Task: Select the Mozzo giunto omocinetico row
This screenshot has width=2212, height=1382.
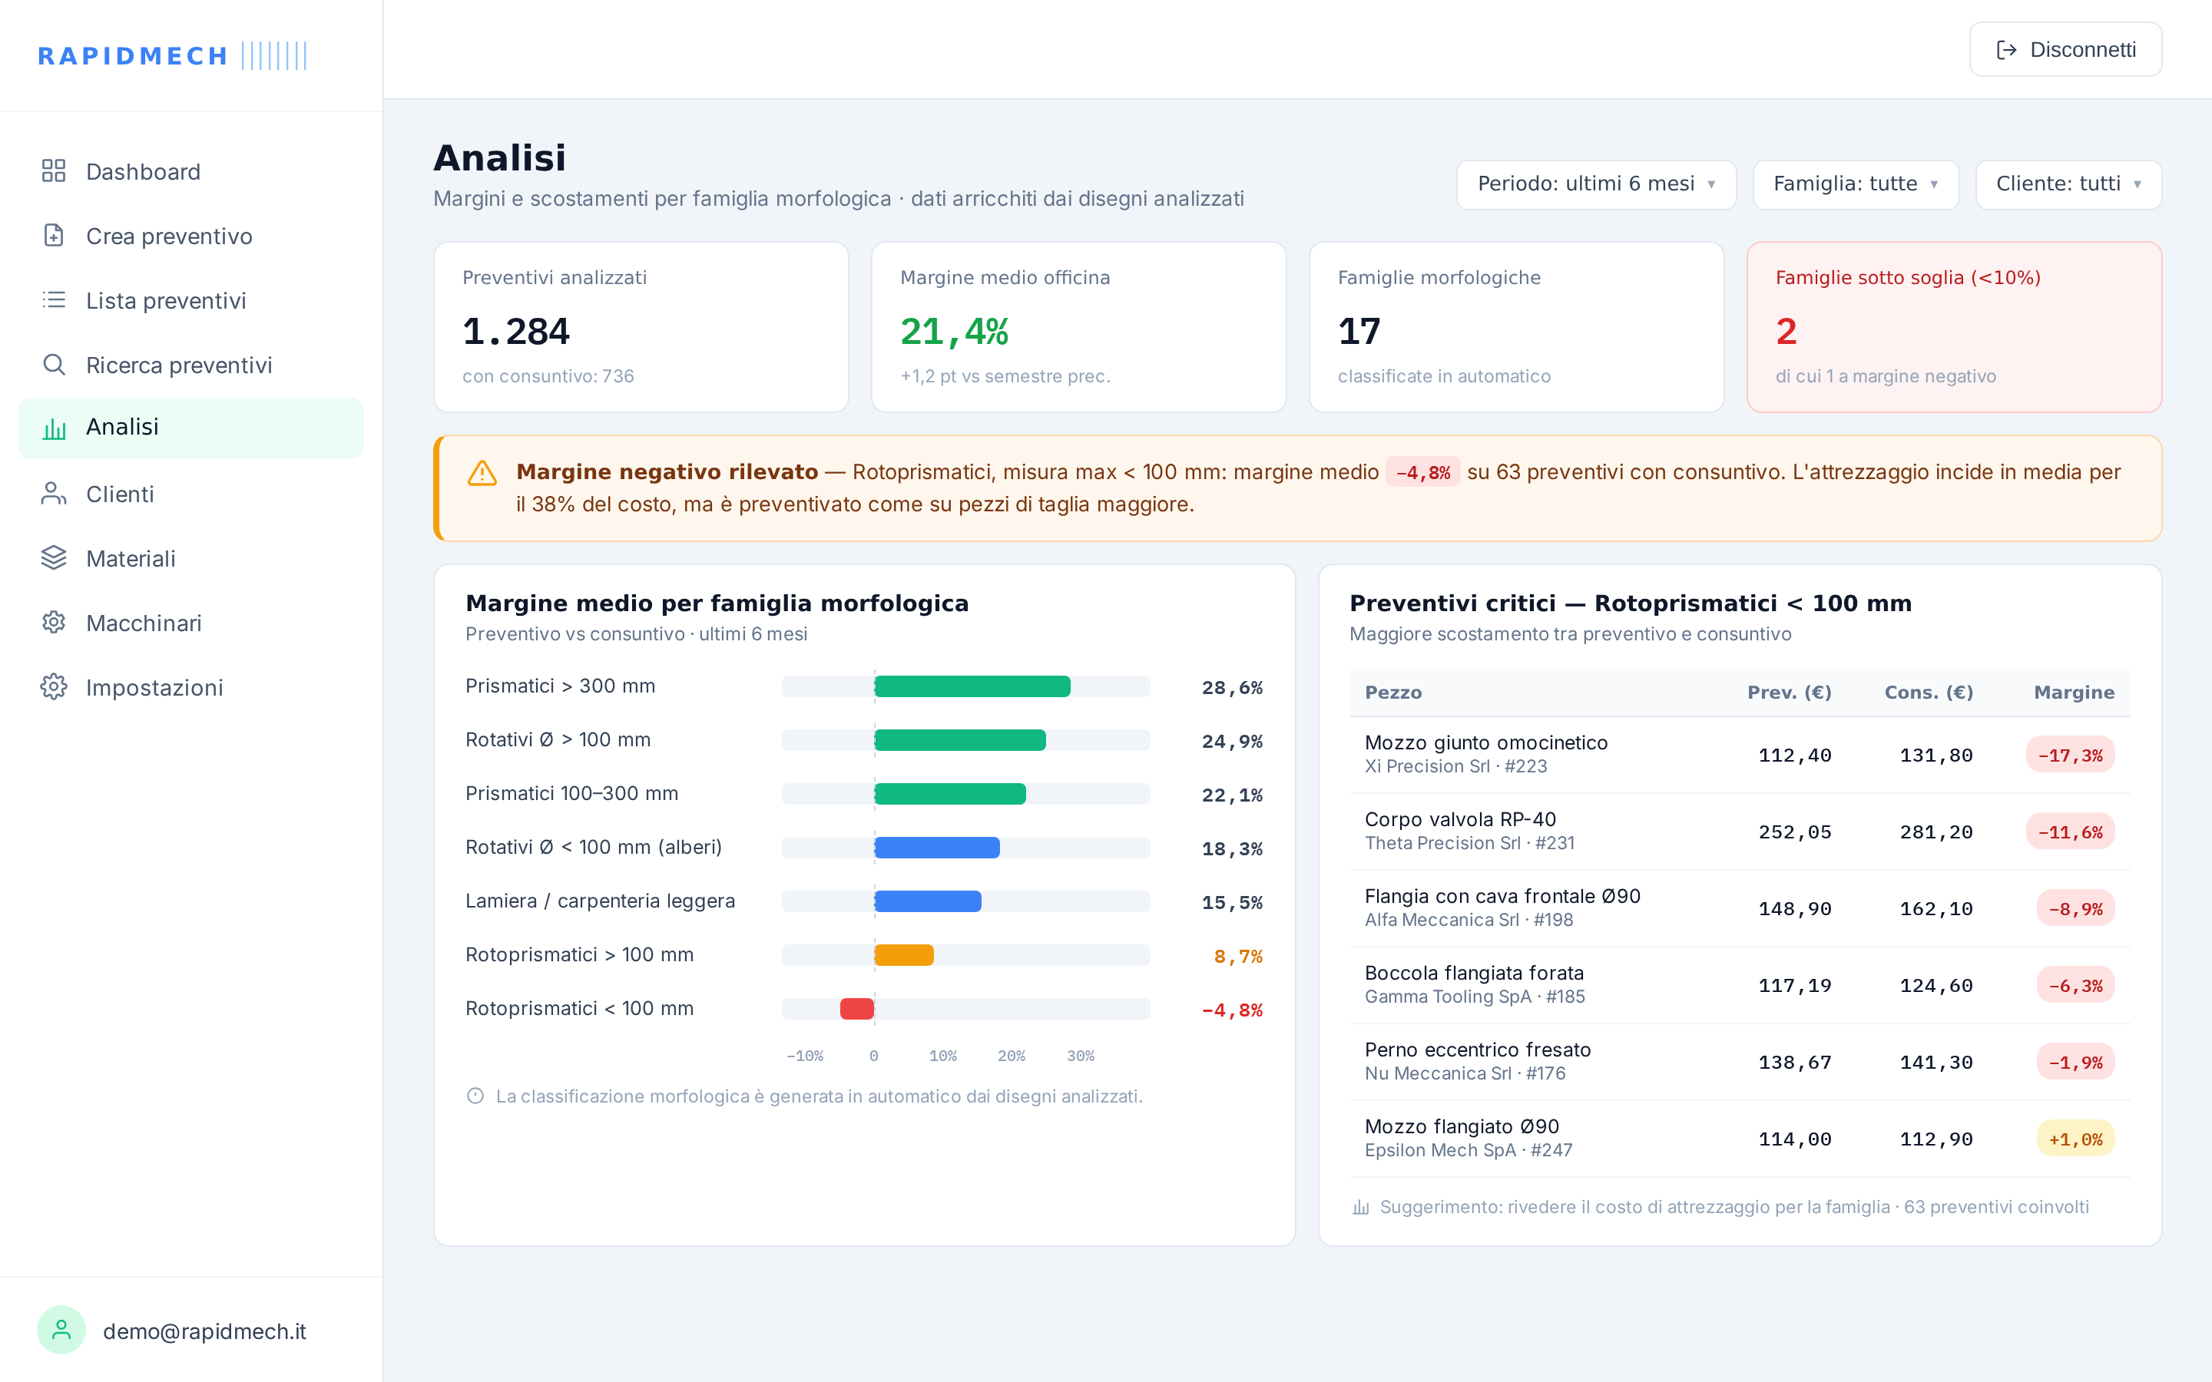Action: (1740, 755)
